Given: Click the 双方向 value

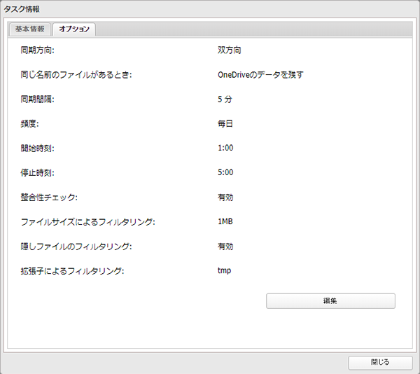Looking at the screenshot, I should pyautogui.click(x=230, y=50).
